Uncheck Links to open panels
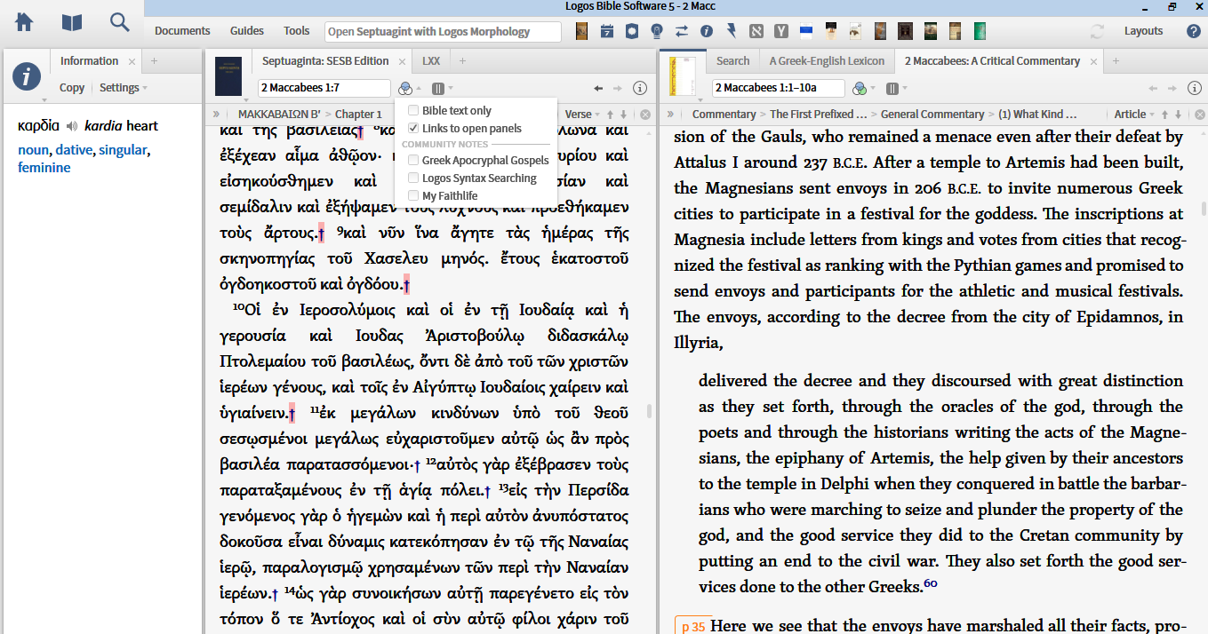1208x634 pixels. (413, 129)
